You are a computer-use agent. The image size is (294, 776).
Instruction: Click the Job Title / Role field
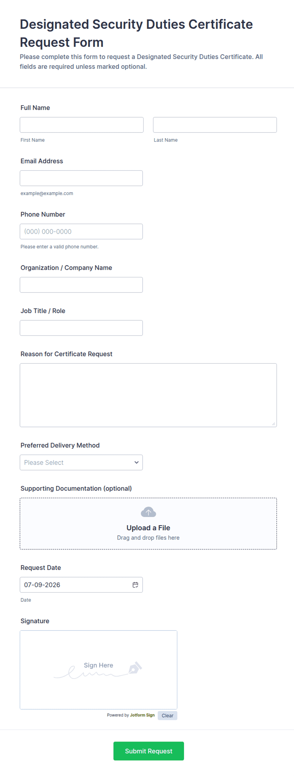click(81, 328)
